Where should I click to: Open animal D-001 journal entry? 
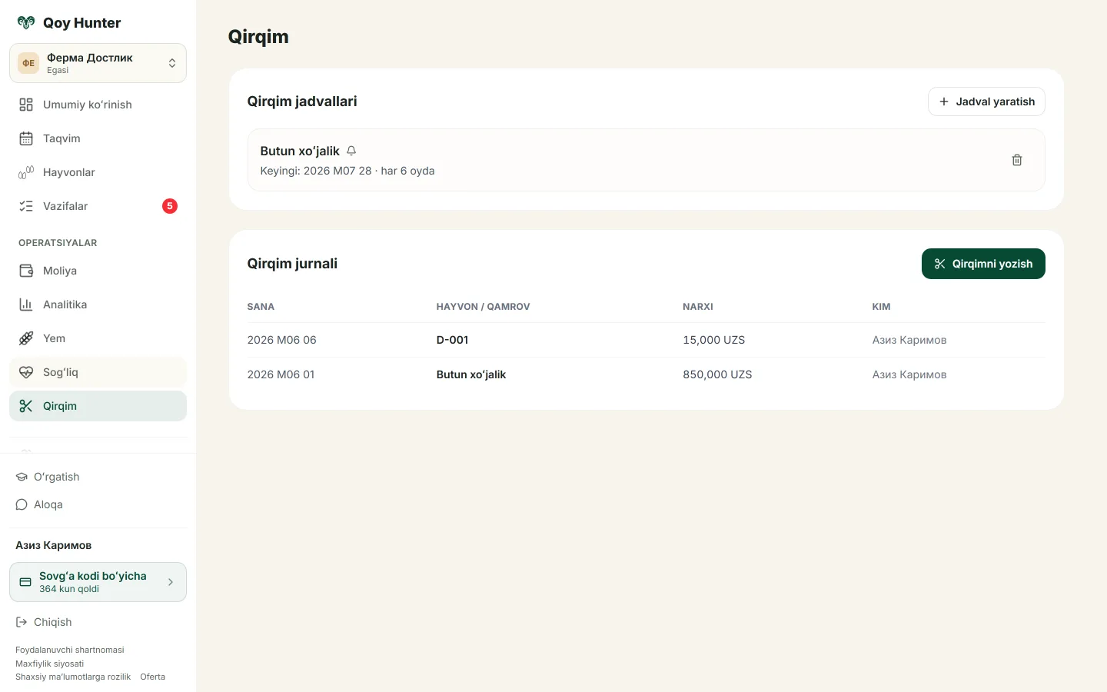tap(452, 340)
